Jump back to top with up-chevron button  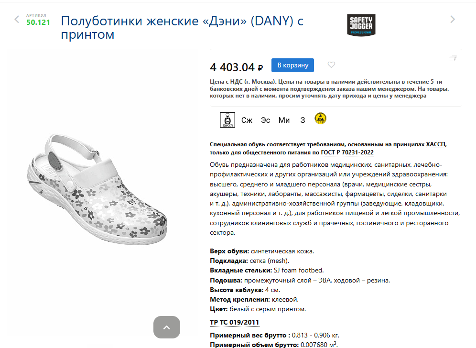click(167, 327)
